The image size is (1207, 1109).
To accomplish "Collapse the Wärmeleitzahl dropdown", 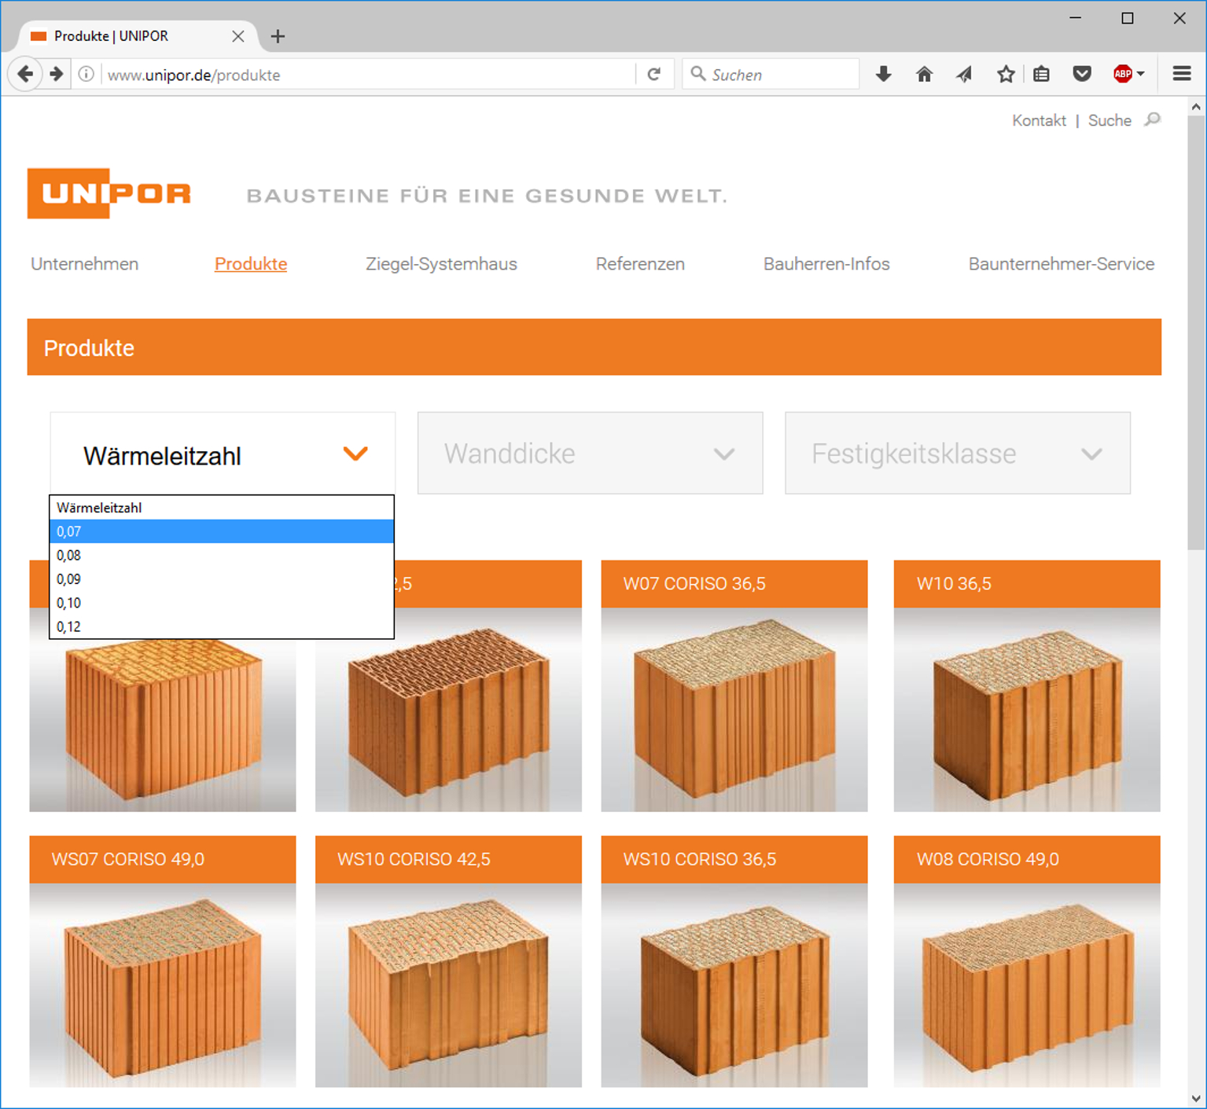I will (223, 454).
